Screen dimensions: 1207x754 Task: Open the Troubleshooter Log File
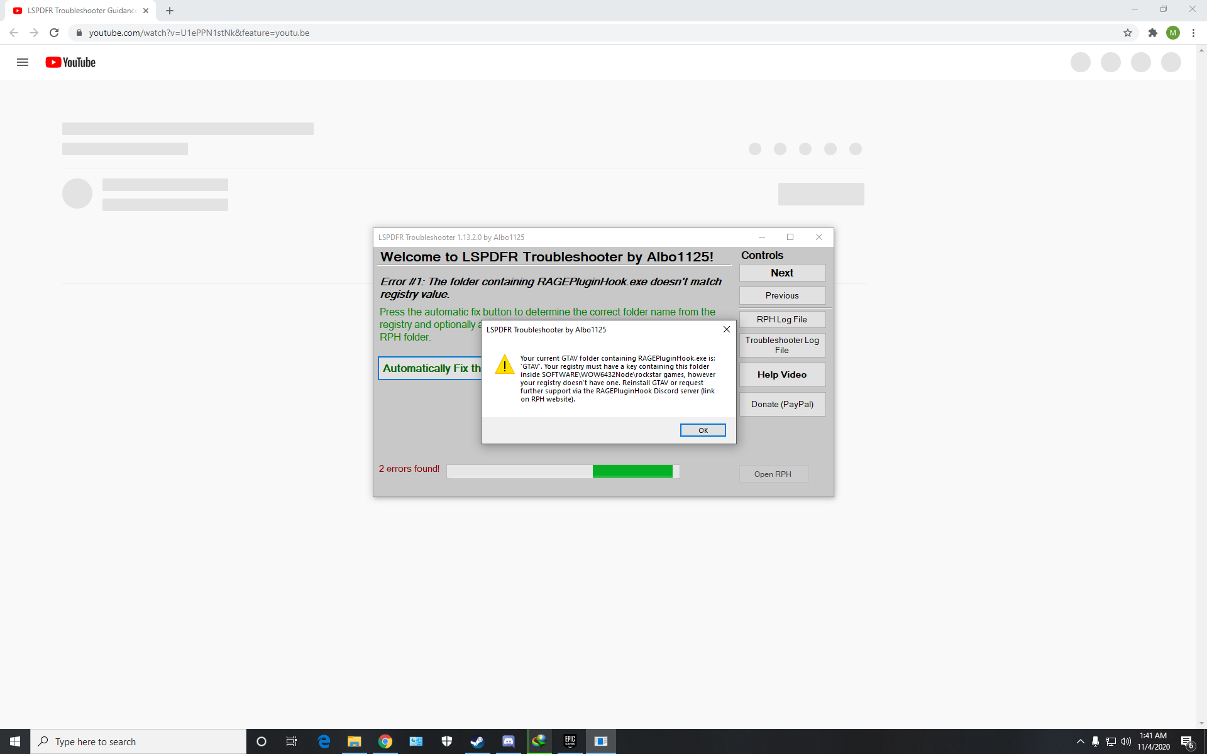coord(781,345)
